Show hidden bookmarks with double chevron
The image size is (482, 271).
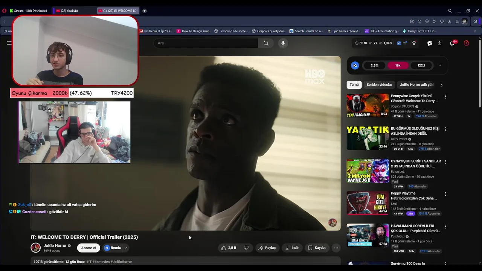474,31
